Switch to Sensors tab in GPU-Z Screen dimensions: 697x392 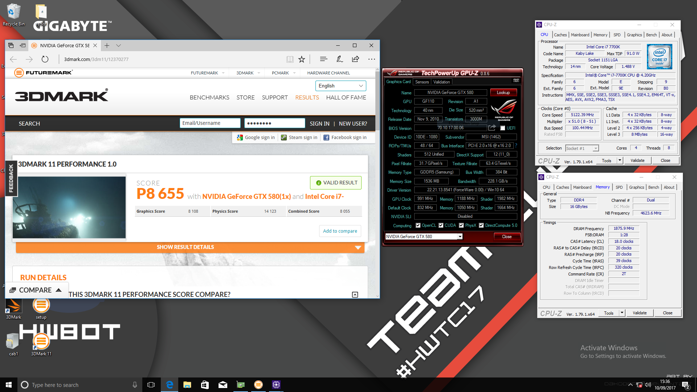tap(422, 82)
